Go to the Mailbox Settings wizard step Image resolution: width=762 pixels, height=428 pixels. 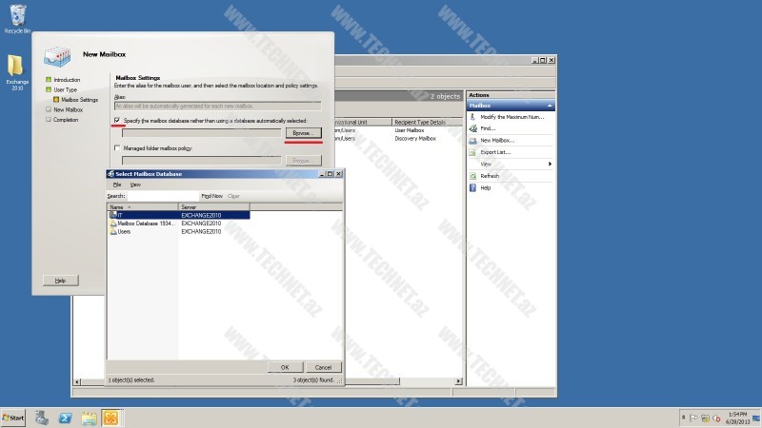pyautogui.click(x=79, y=100)
